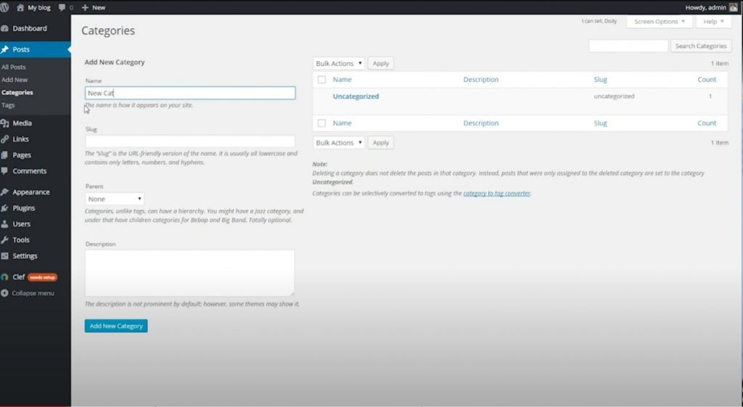The image size is (743, 407).
Task: Click the comments bubble icon in admin bar
Action: click(x=62, y=7)
